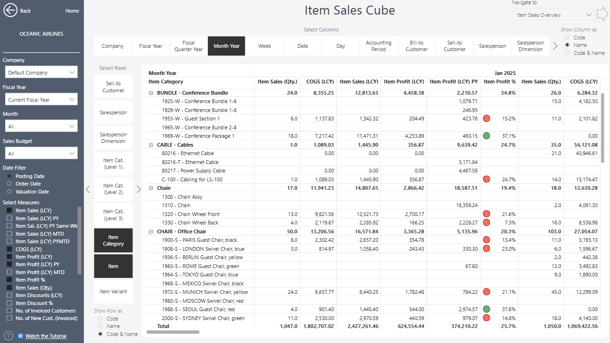Uncheck the COGS (LCY) measure
The width and height of the screenshot is (610, 343).
9,249
